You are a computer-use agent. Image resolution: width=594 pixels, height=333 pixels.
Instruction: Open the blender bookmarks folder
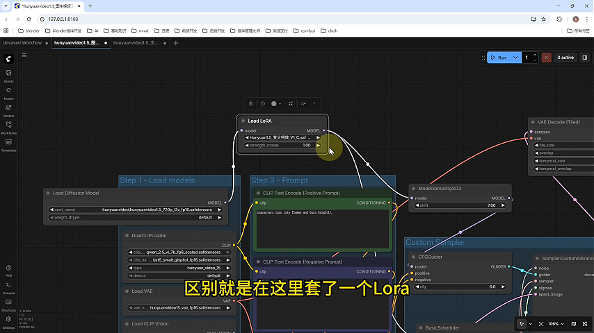[29, 31]
